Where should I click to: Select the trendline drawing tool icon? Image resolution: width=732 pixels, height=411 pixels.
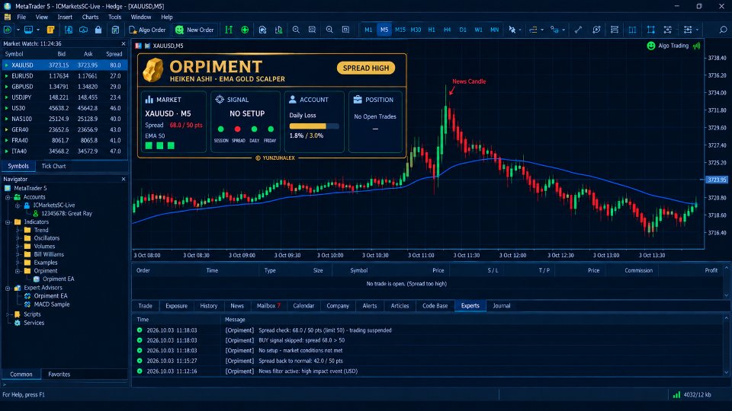578,30
